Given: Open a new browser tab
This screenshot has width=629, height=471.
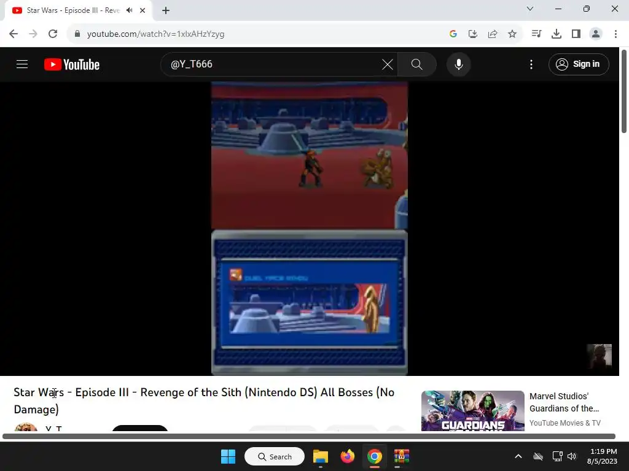Looking at the screenshot, I should click(166, 10).
